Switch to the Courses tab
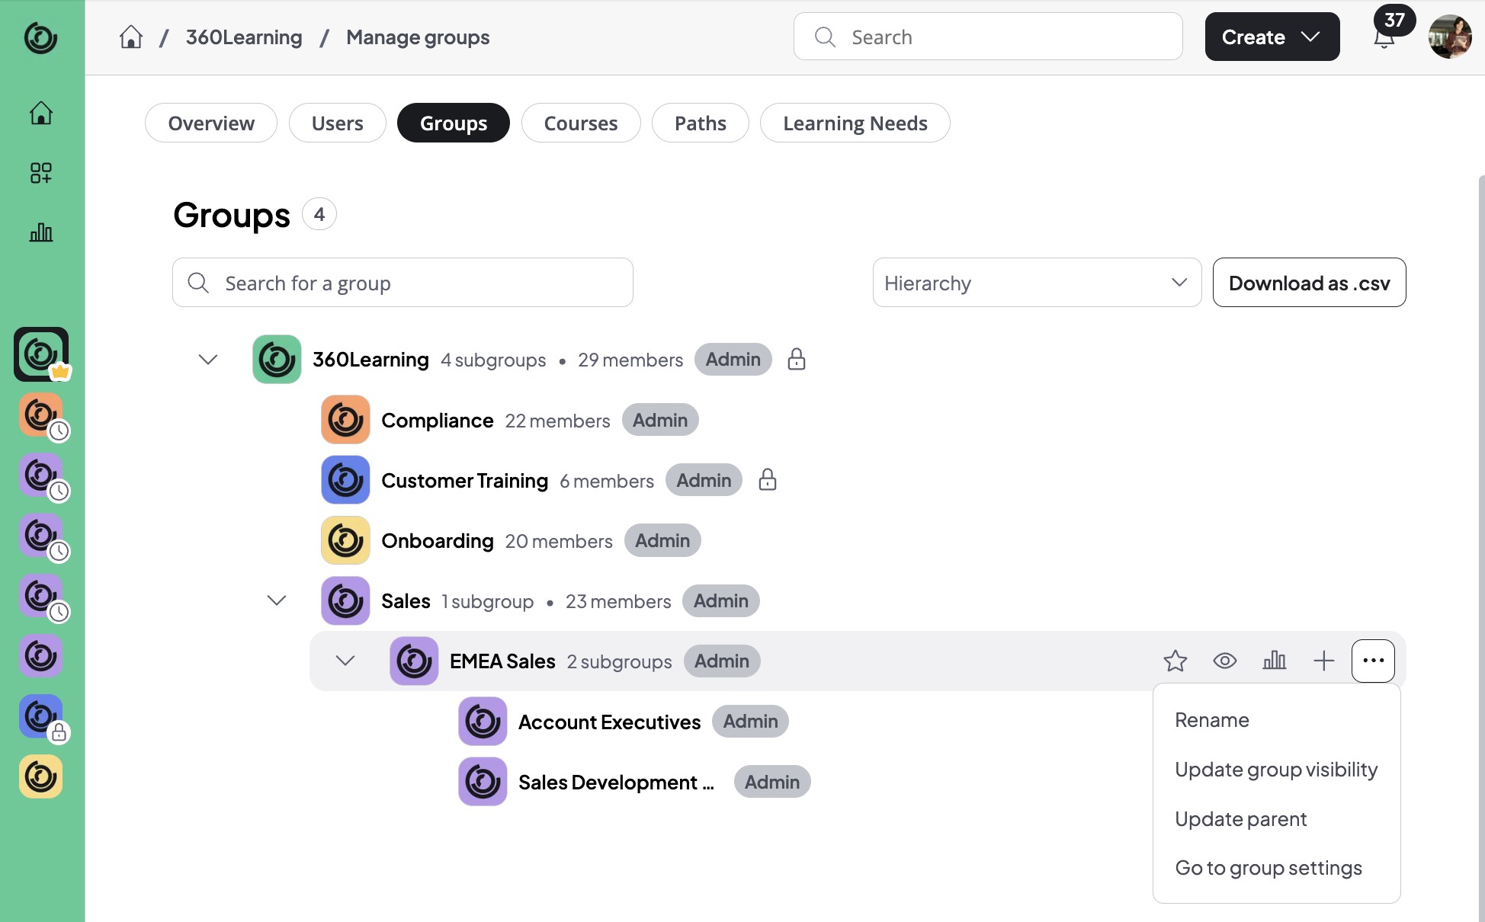 pos(581,123)
